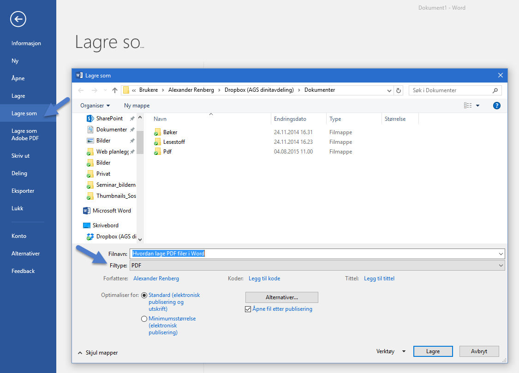Screen dimensions: 519x373
Task: Unpin SharePoint from quick access
Action: (x=132, y=118)
